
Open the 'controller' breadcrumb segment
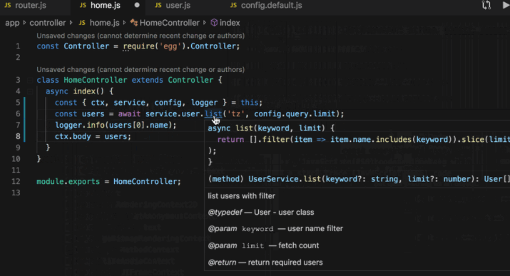[47, 23]
